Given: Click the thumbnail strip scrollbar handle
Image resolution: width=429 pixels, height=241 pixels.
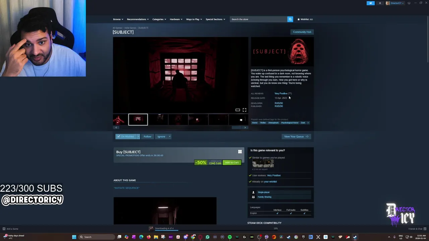Looking at the screenshot, I should click(237, 128).
